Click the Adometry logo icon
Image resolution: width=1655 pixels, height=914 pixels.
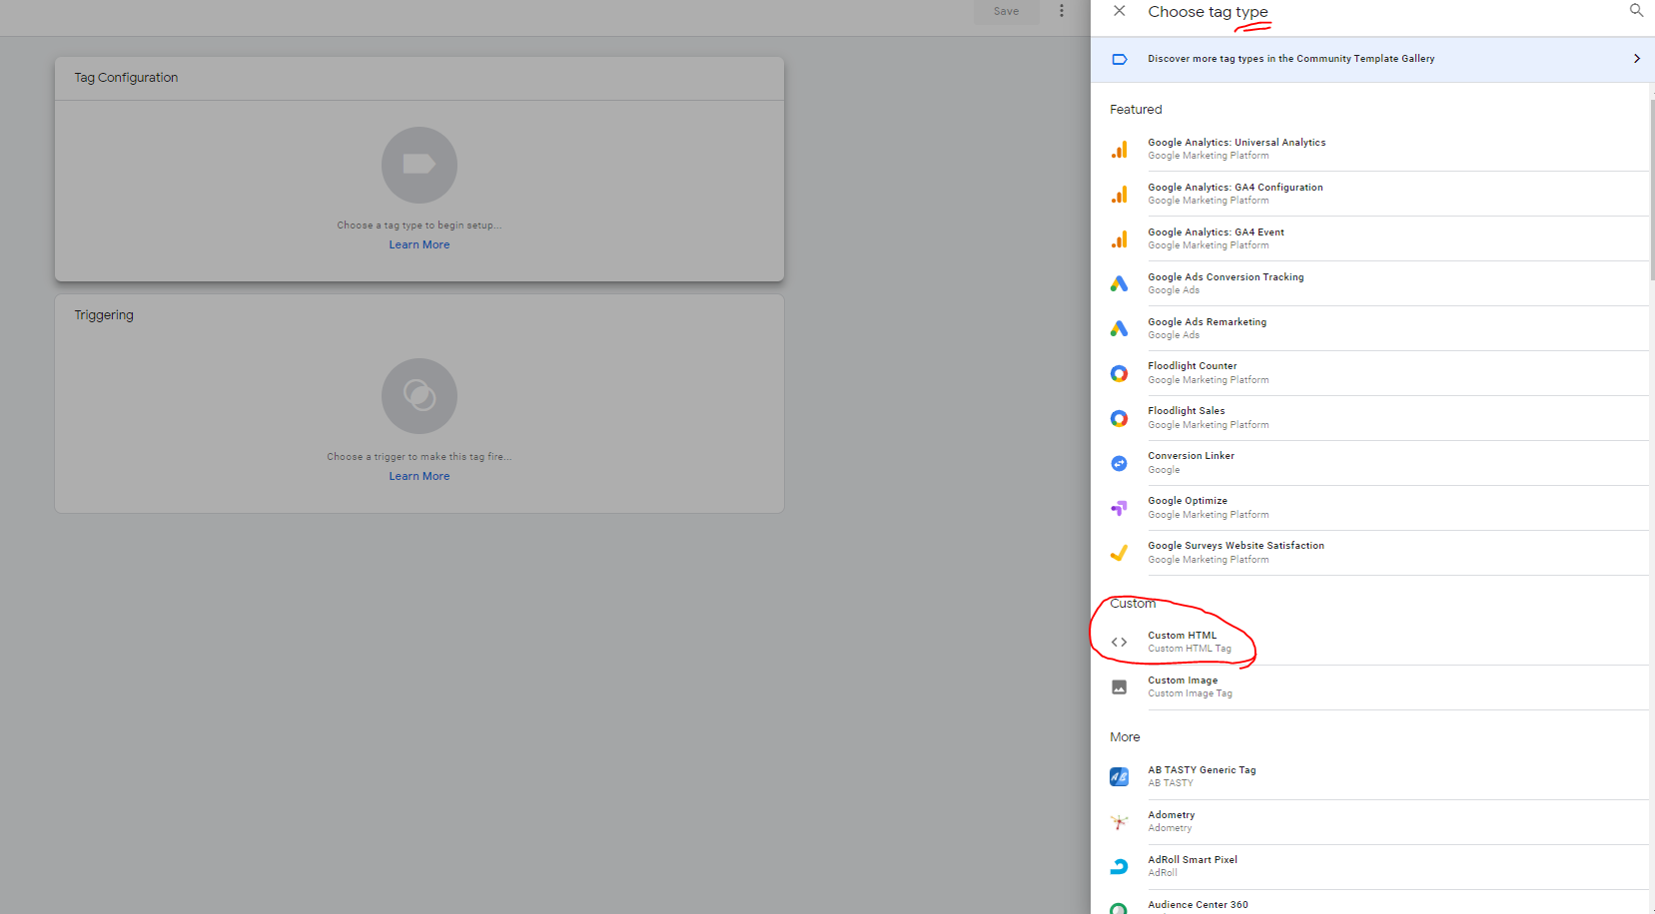[x=1119, y=821]
